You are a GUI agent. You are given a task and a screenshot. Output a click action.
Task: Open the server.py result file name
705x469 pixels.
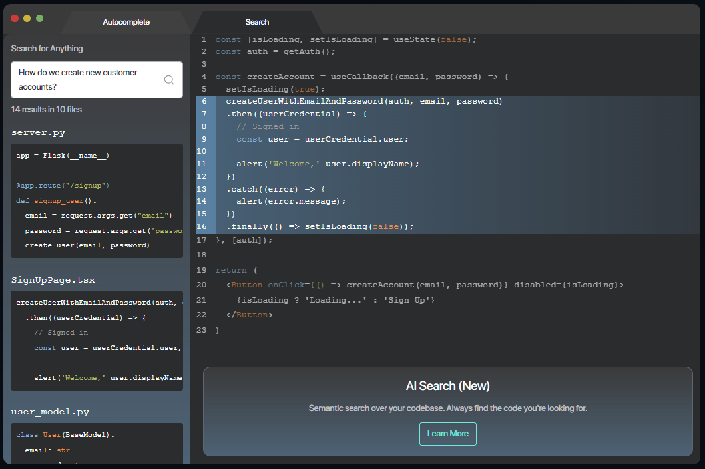[x=38, y=132]
